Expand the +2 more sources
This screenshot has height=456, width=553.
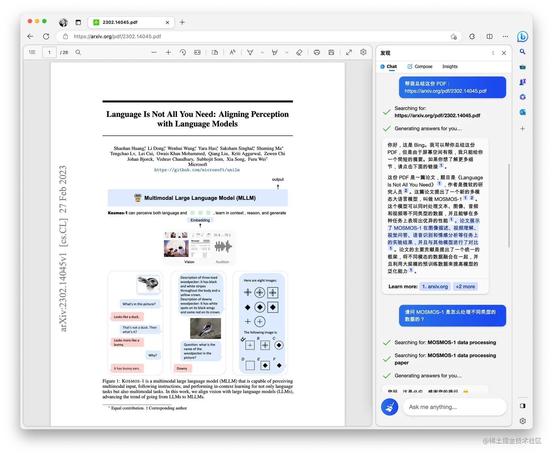click(465, 287)
